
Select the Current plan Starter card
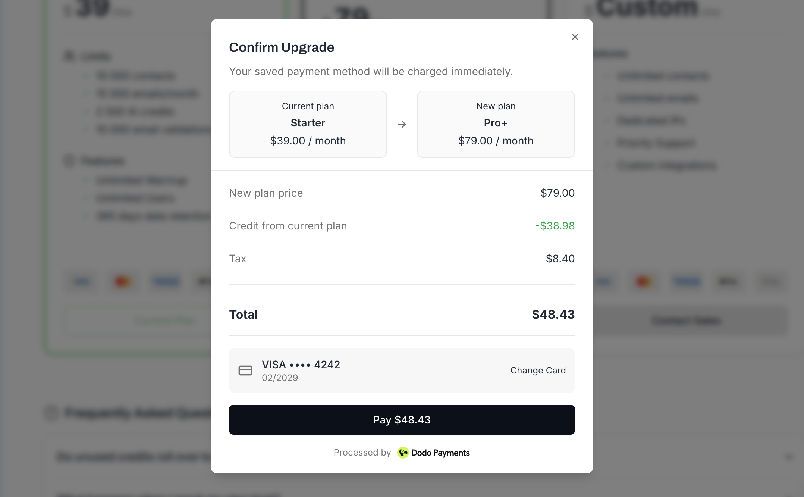click(308, 124)
